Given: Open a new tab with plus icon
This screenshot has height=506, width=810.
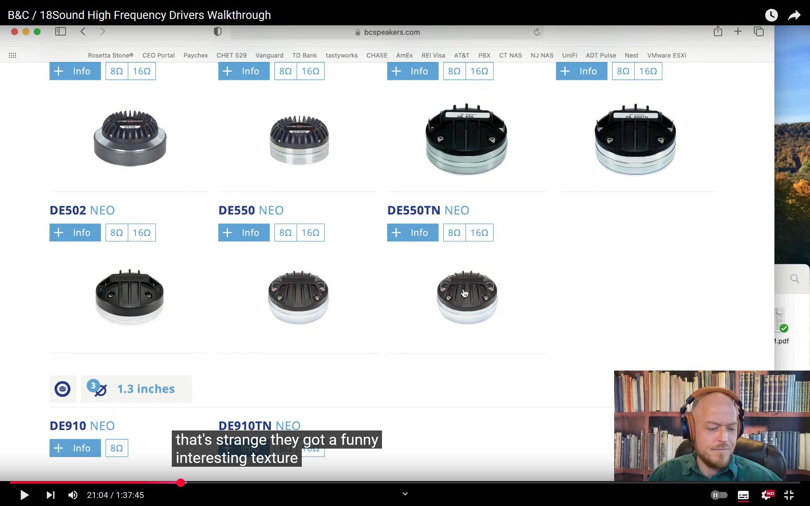Looking at the screenshot, I should pos(738,31).
